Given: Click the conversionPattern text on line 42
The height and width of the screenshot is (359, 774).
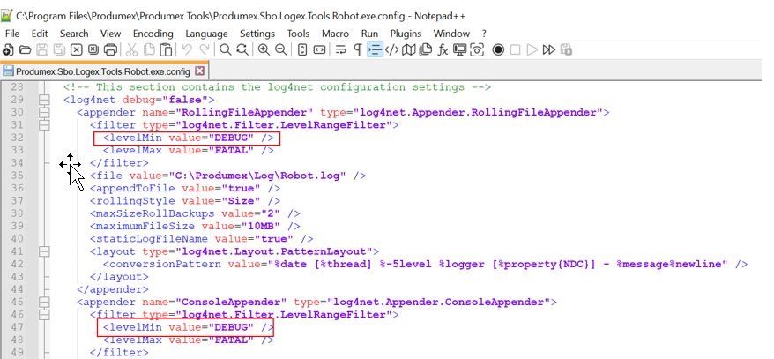Looking at the screenshot, I should click(425, 265).
